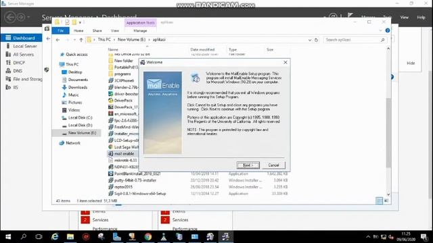Open the Windows Start button
This screenshot has width=433, height=243.
coord(7,237)
